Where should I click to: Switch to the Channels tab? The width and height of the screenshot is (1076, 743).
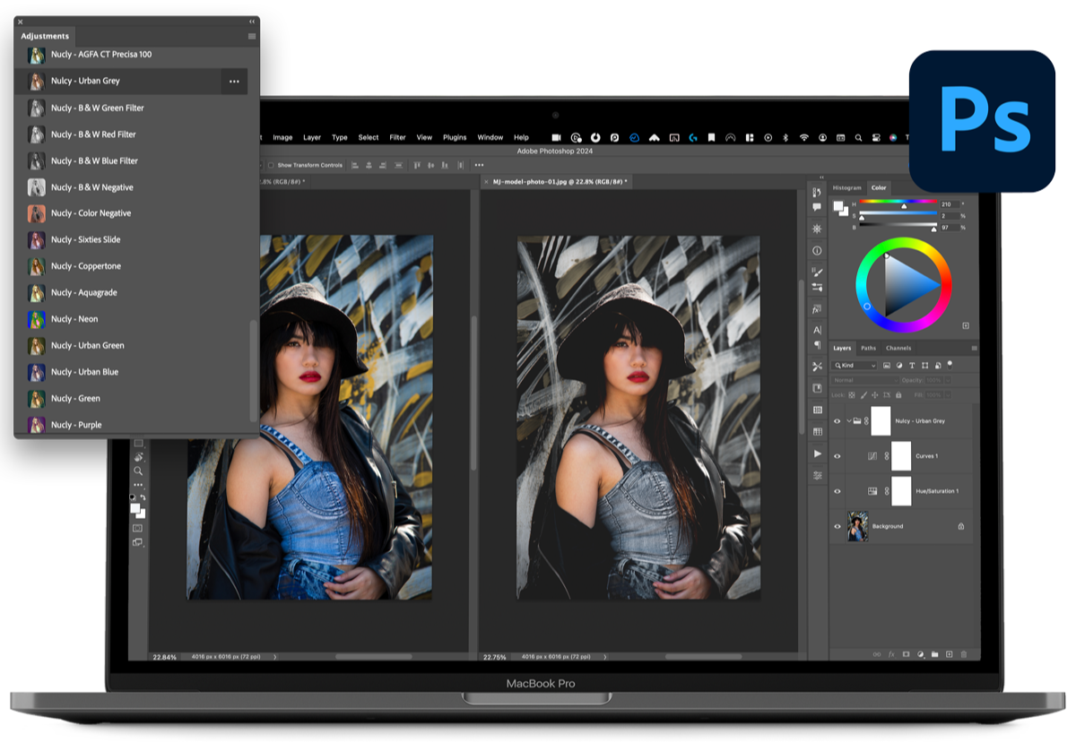point(898,348)
